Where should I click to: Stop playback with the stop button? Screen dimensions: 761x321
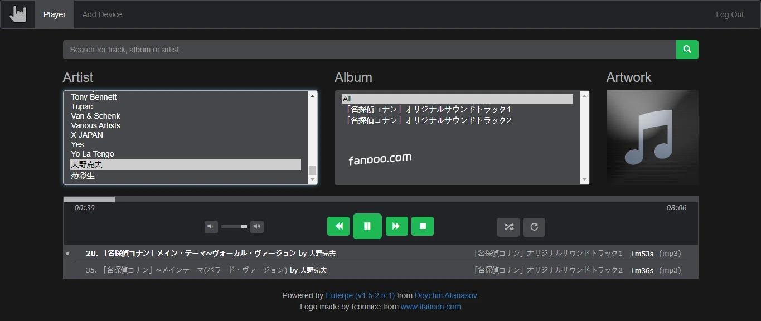(x=423, y=226)
